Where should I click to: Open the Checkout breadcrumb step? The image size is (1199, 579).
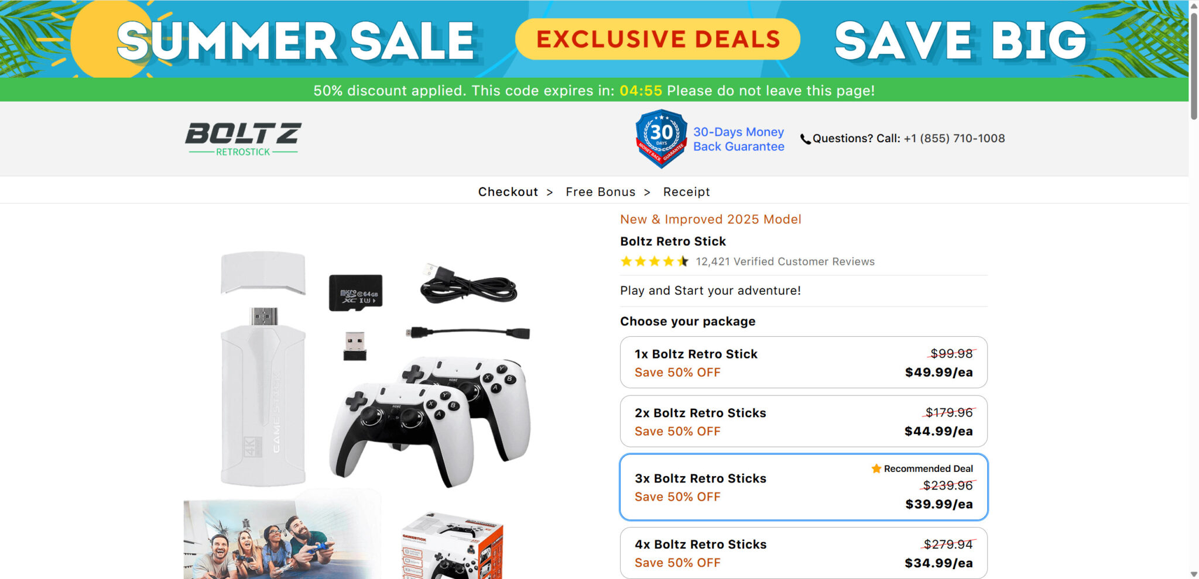(x=508, y=191)
